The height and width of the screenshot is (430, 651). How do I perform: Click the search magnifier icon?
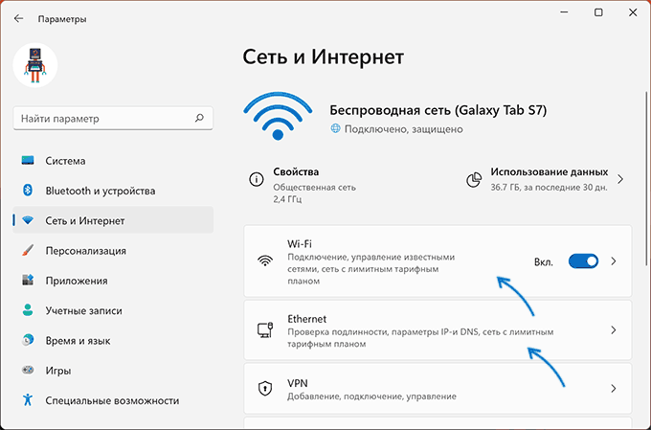199,118
